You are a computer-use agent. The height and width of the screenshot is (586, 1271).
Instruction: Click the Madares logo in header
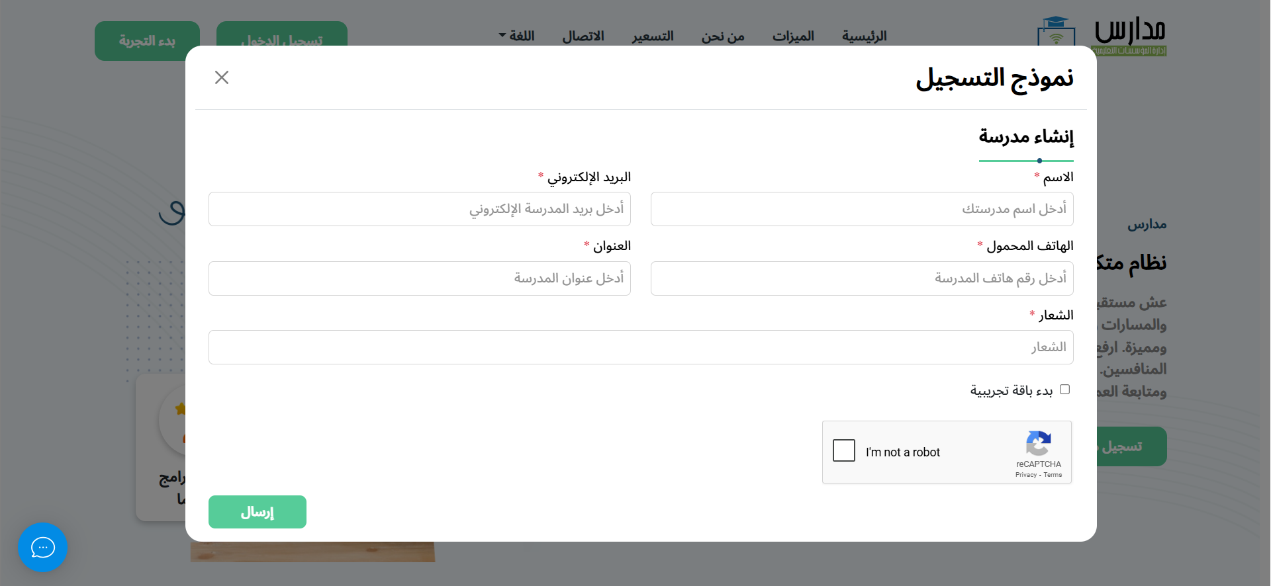[x=1102, y=36]
